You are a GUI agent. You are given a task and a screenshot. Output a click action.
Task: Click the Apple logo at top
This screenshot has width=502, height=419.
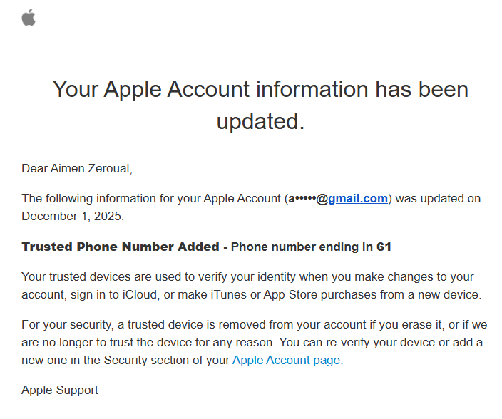tap(29, 18)
